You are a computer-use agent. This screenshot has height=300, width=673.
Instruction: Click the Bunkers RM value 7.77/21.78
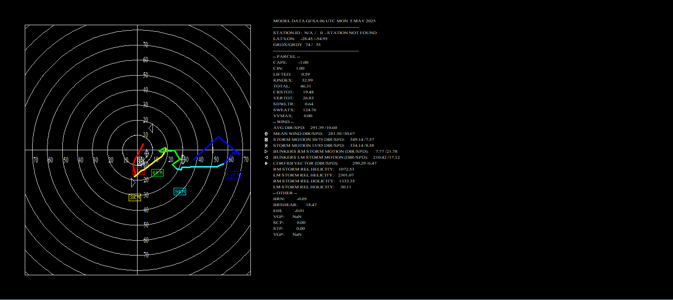[386, 151]
